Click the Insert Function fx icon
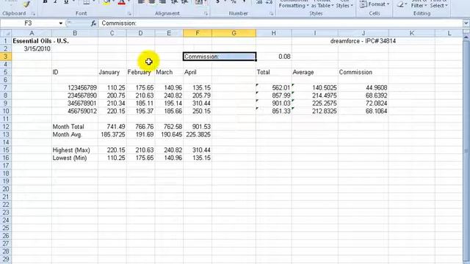The width and height of the screenshot is (470, 264). [93, 23]
